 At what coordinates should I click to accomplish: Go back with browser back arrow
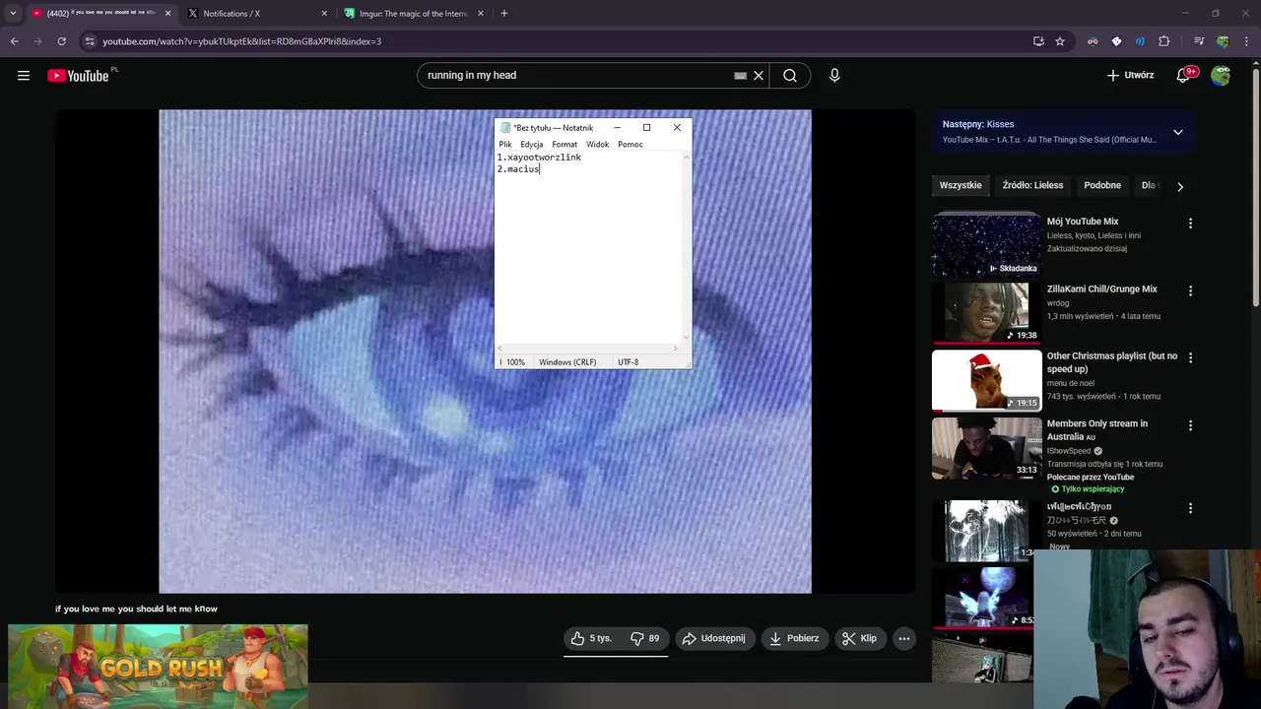14,41
